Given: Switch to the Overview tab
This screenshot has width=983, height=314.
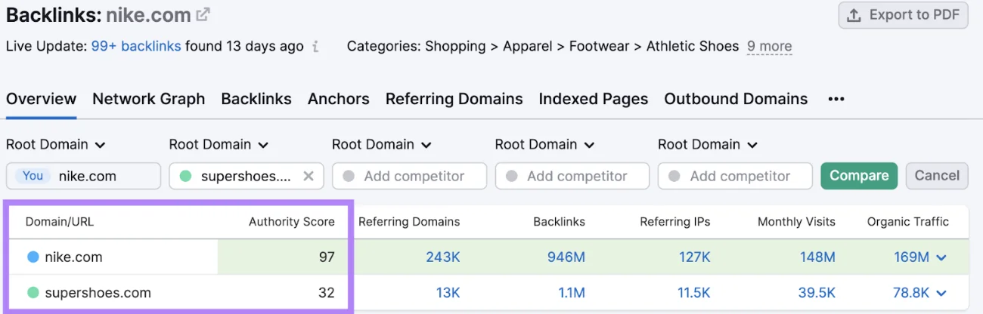Looking at the screenshot, I should tap(41, 99).
